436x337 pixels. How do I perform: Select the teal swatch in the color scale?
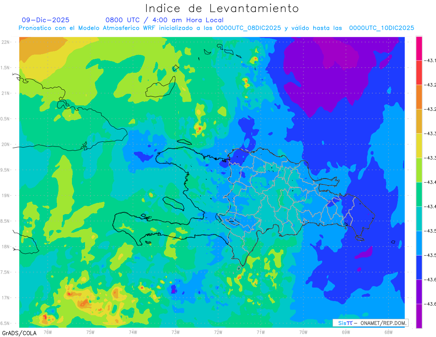point(419,219)
